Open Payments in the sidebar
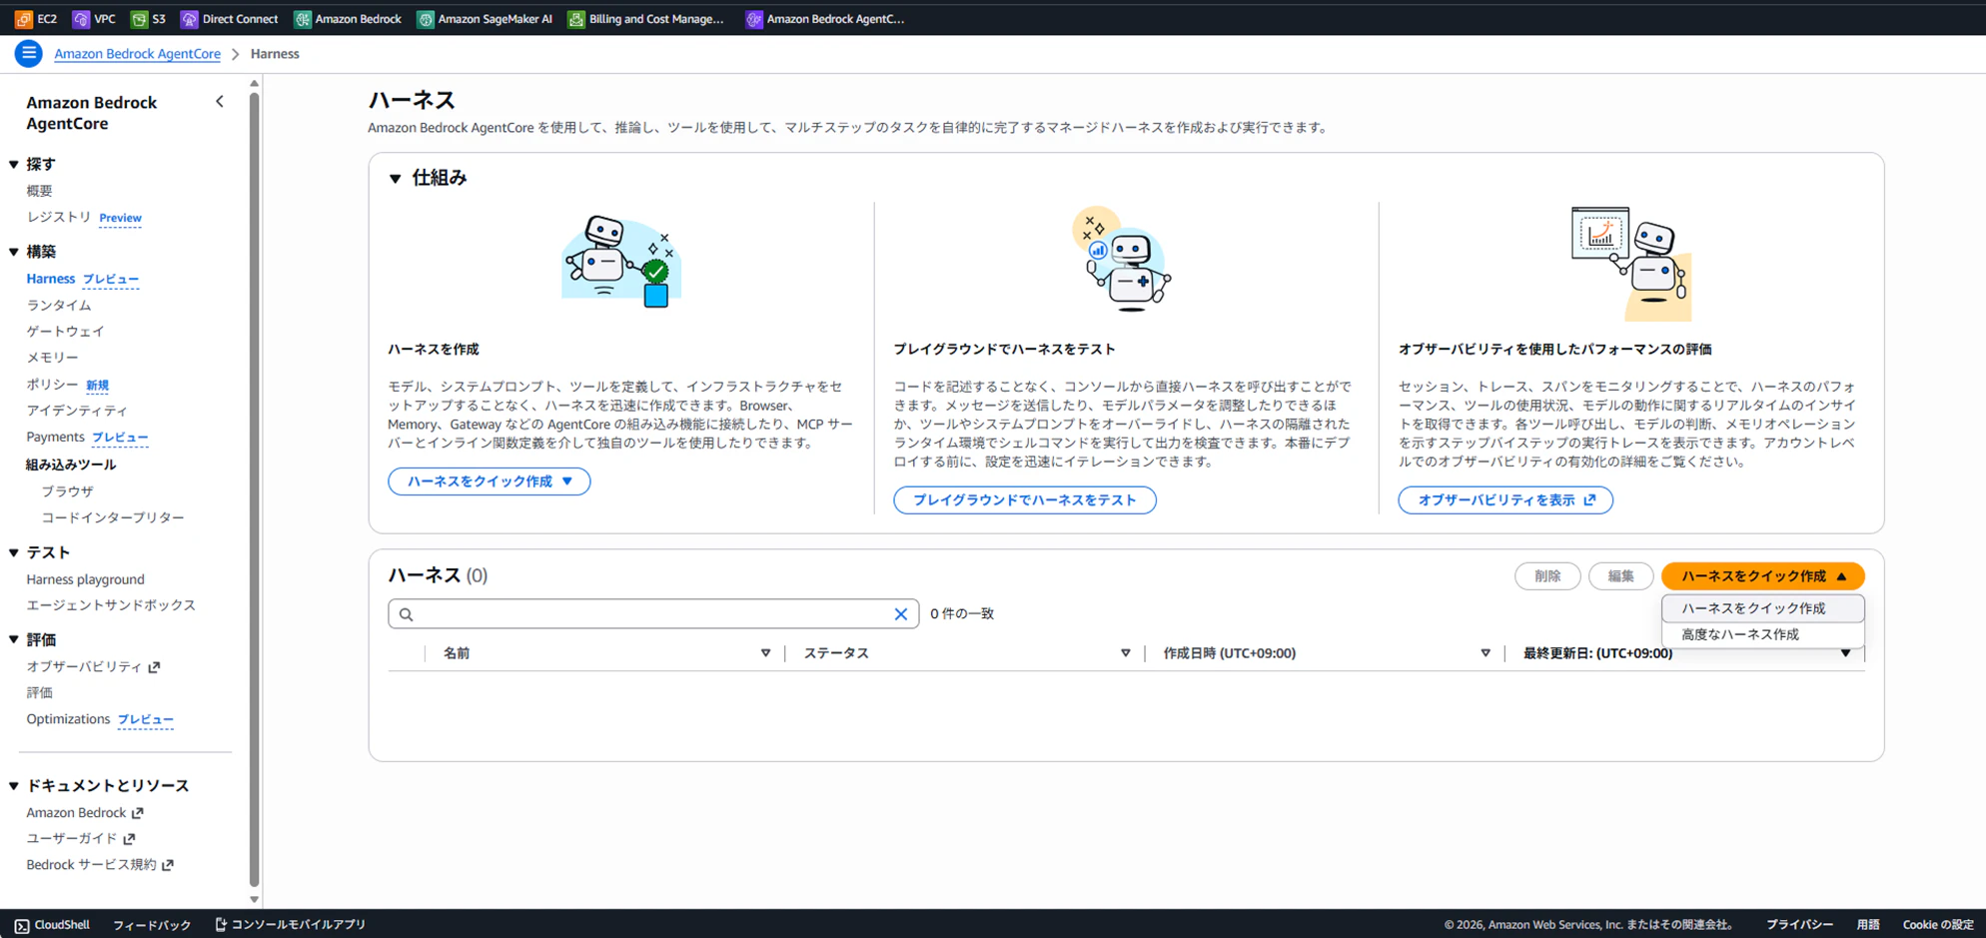The image size is (1986, 938). point(55,437)
